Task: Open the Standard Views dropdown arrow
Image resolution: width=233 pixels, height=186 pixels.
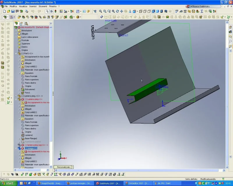Action: pyautogui.click(x=137, y=11)
